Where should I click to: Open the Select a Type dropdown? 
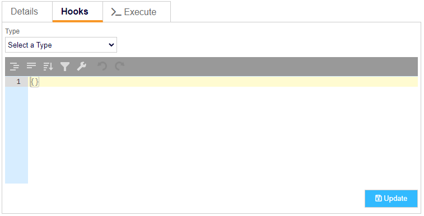[61, 45]
